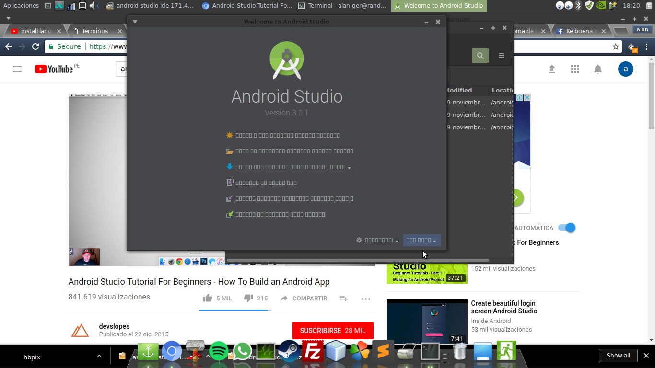Click the browser extension icon marked off
The height and width of the screenshot is (368, 655).
pos(632,47)
